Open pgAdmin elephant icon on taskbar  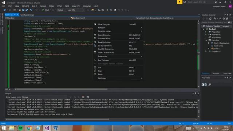pos(56,128)
